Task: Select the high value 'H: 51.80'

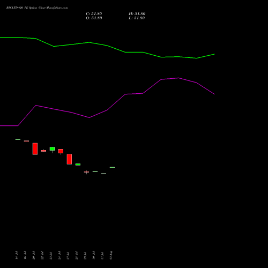Action: 137,14
